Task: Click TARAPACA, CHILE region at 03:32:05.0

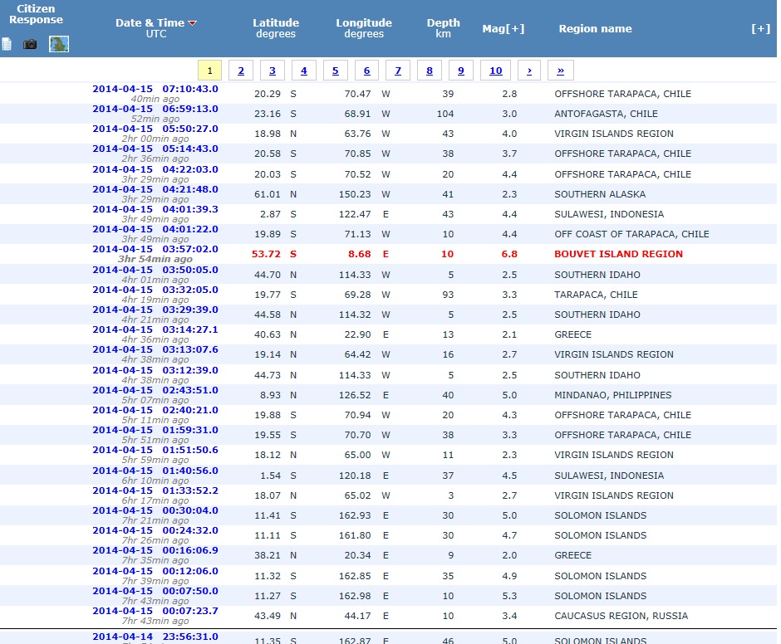Action: [x=597, y=295]
